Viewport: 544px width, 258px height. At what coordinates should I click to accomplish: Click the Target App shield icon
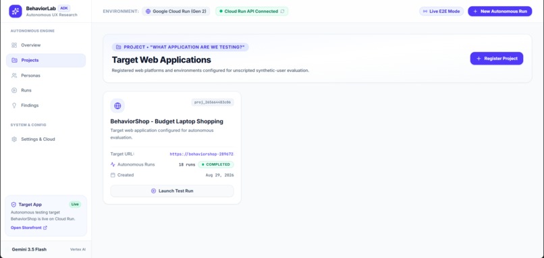click(x=13, y=204)
